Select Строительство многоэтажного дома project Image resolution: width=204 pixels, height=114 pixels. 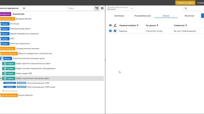tap(28, 58)
